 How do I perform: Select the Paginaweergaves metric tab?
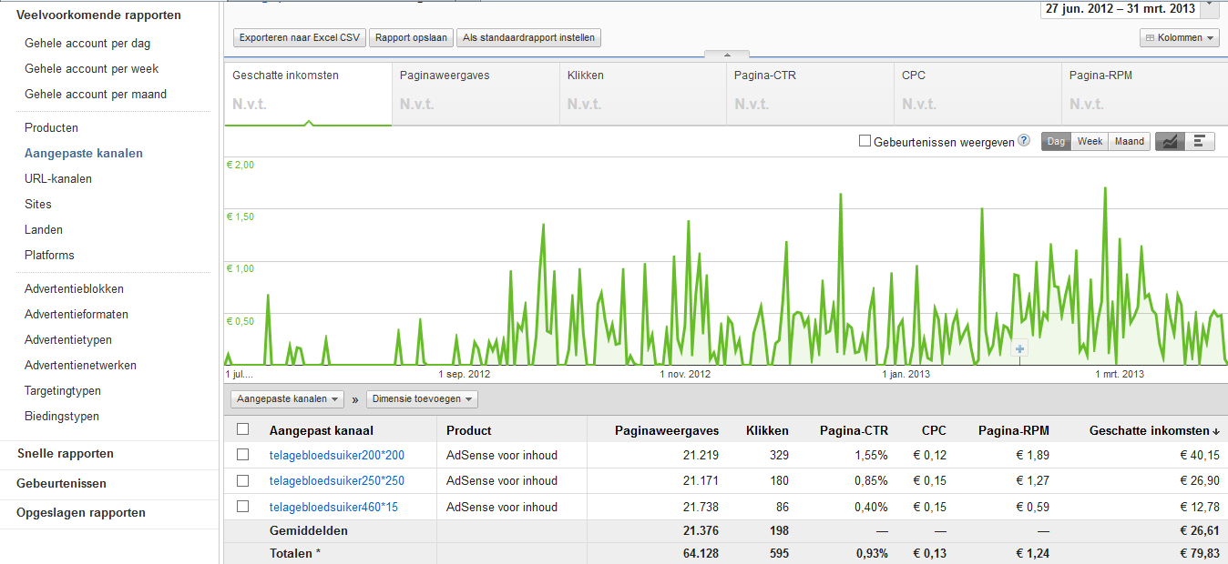[x=476, y=94]
